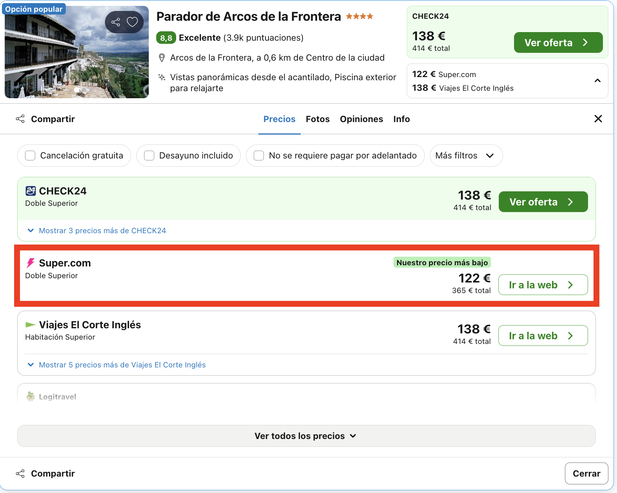This screenshot has width=617, height=493.
Task: Click Ver oferta in the CHECK24 Doble Superior row
Action: pos(543,202)
